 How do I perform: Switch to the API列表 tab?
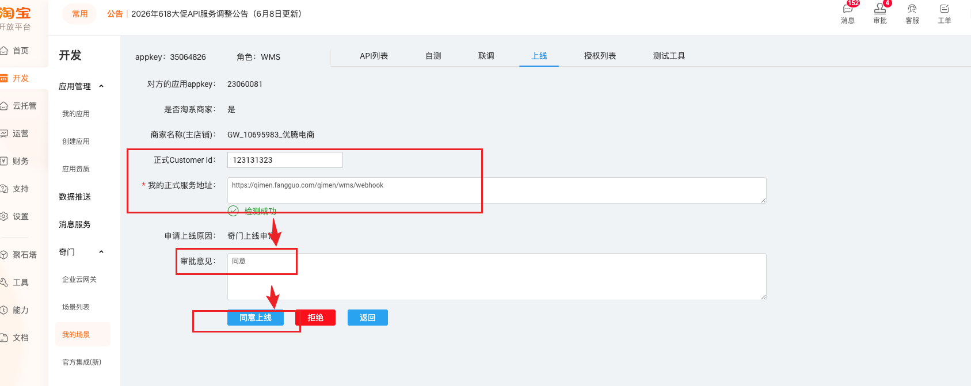tap(374, 56)
